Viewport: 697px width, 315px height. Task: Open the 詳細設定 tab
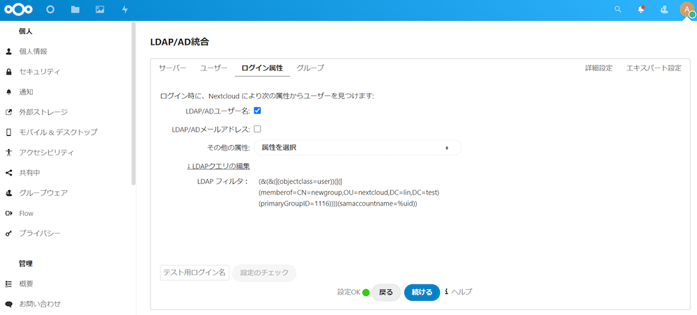pyautogui.click(x=599, y=68)
